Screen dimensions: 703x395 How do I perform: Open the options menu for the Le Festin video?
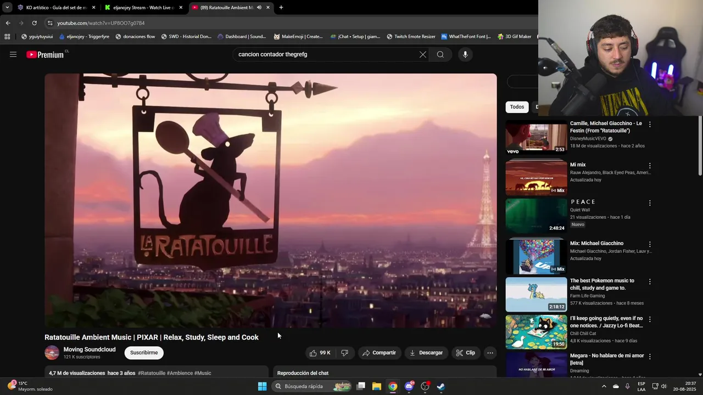click(650, 125)
